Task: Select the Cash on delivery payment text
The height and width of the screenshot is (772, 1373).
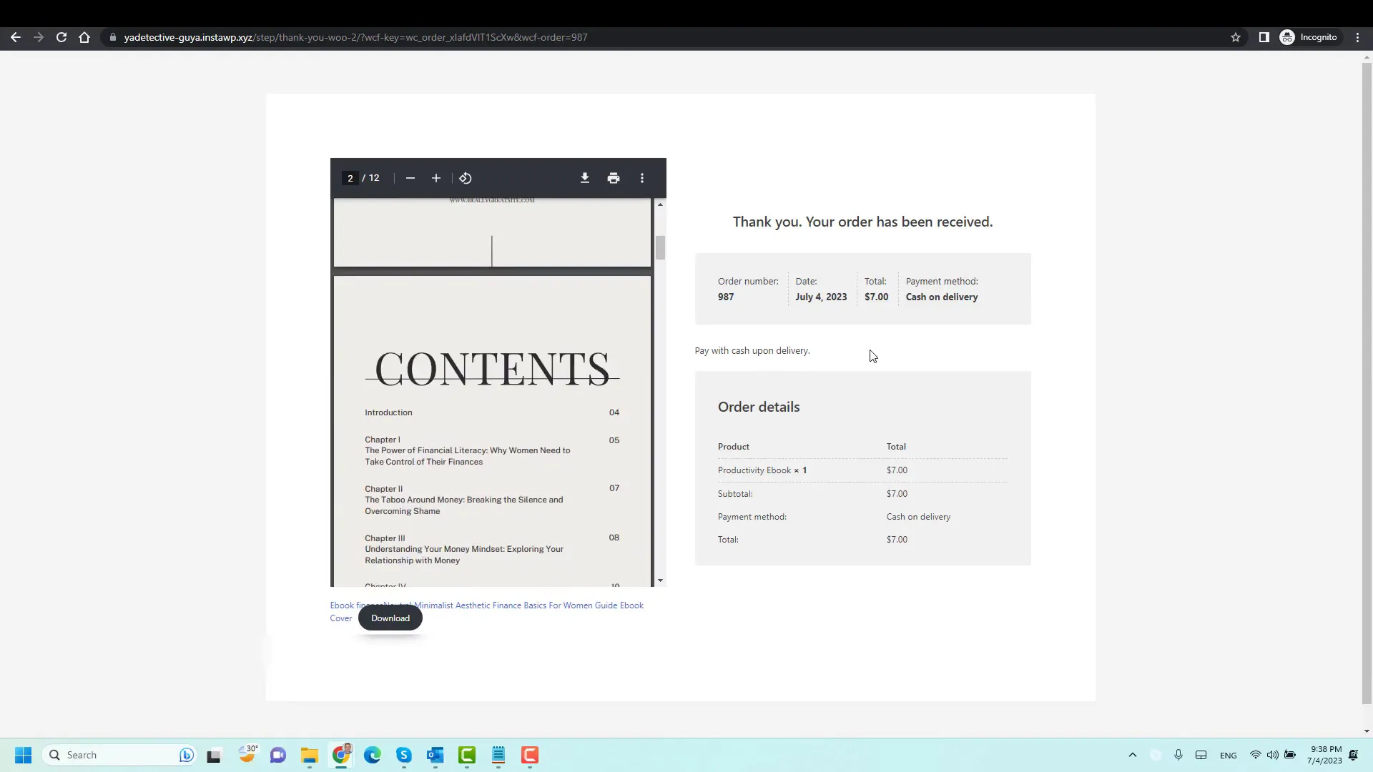Action: point(942,297)
